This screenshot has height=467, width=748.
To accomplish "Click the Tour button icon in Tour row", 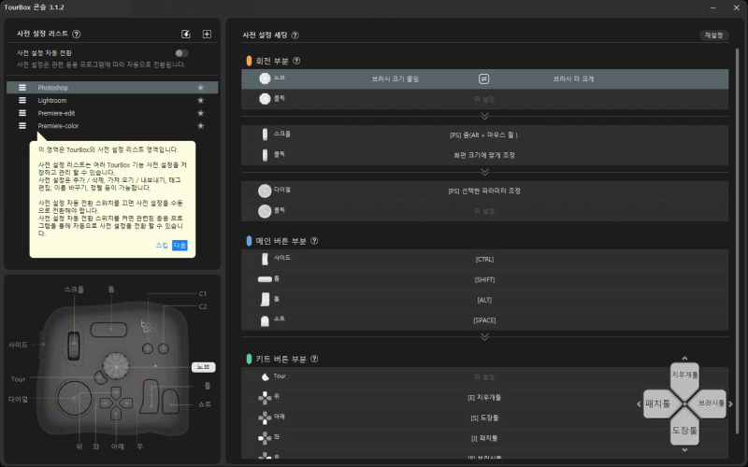I will click(266, 377).
